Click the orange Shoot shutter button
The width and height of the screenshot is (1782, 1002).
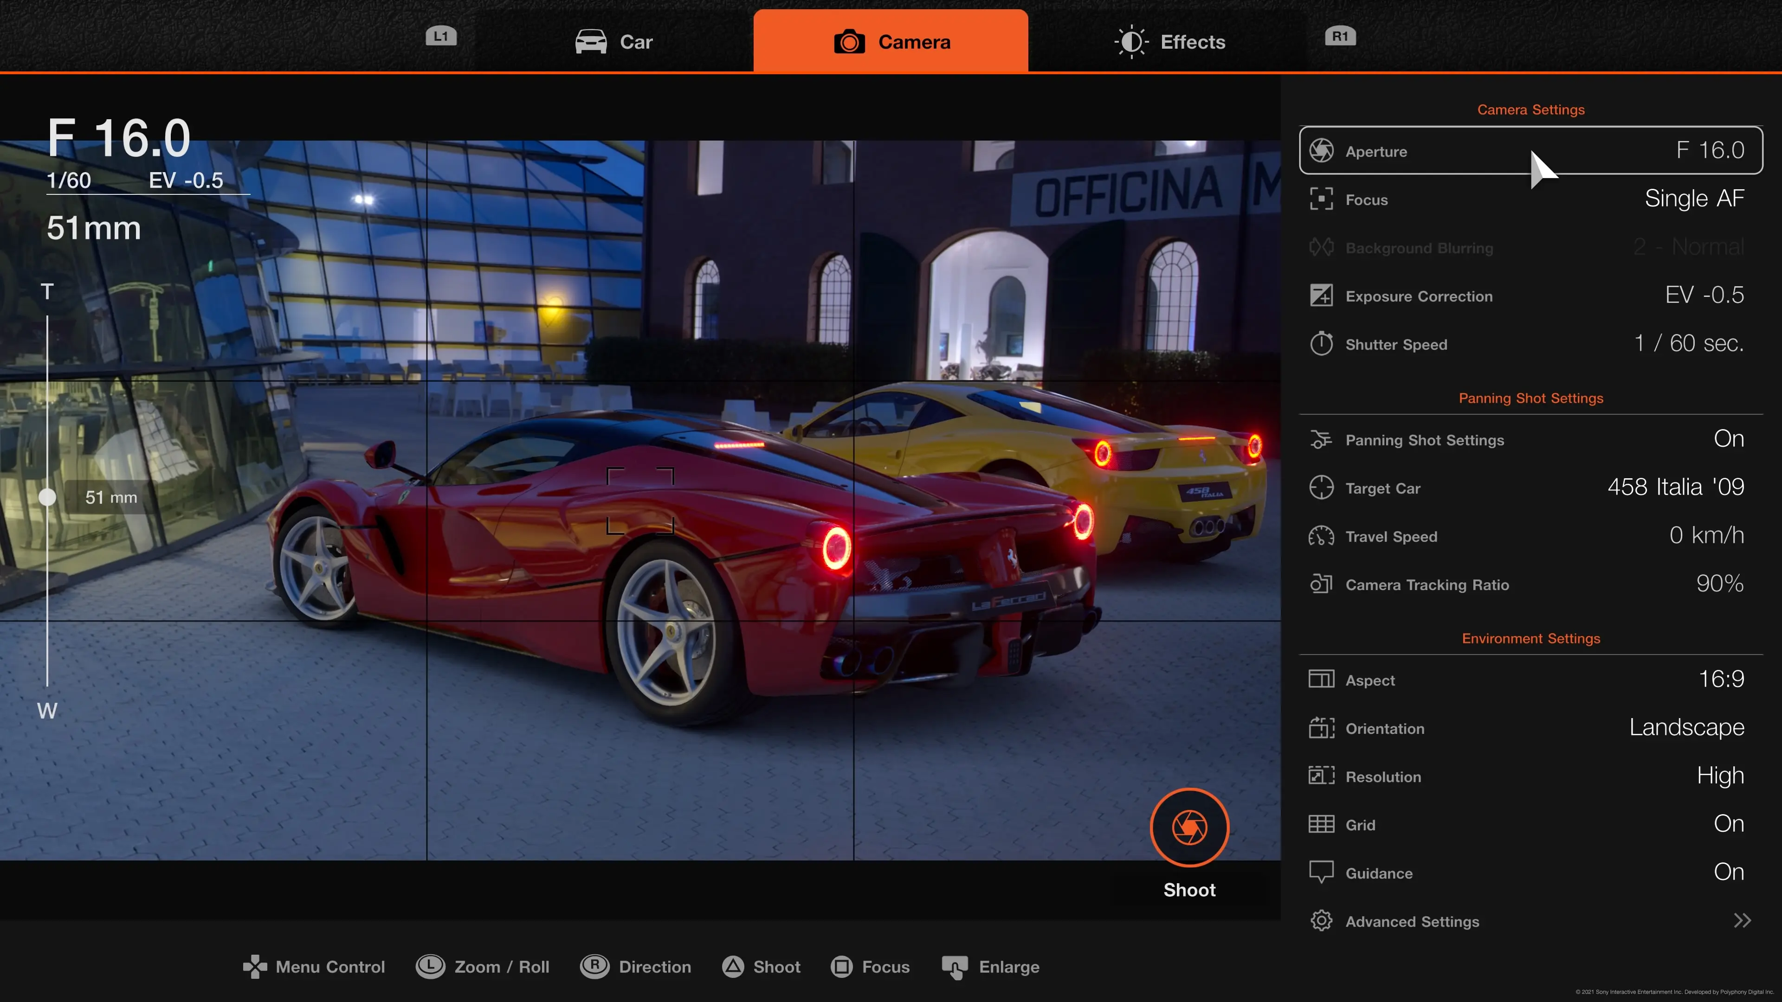(x=1189, y=827)
